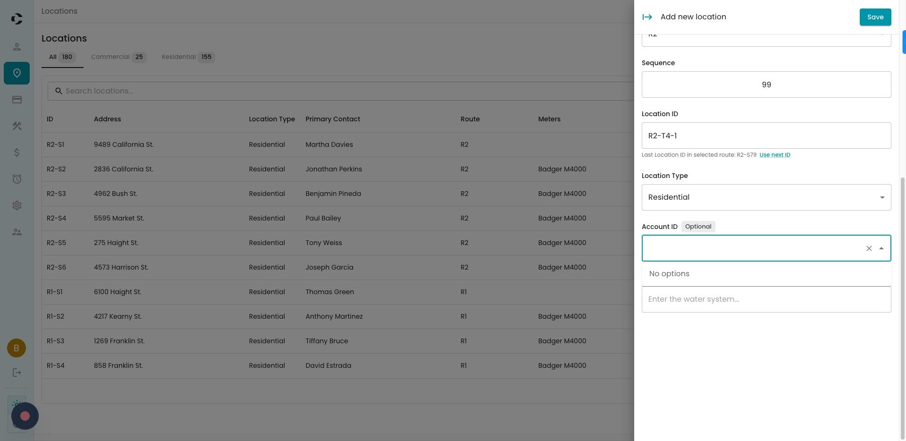The height and width of the screenshot is (441, 906).
Task: Click the Save button
Action: click(875, 17)
